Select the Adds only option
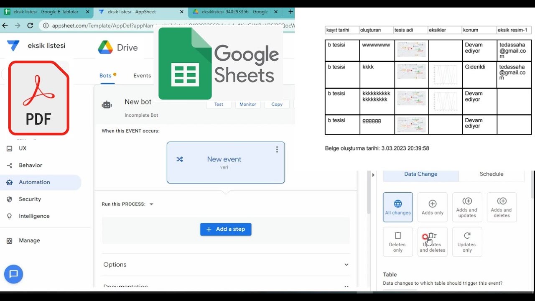 [433, 207]
